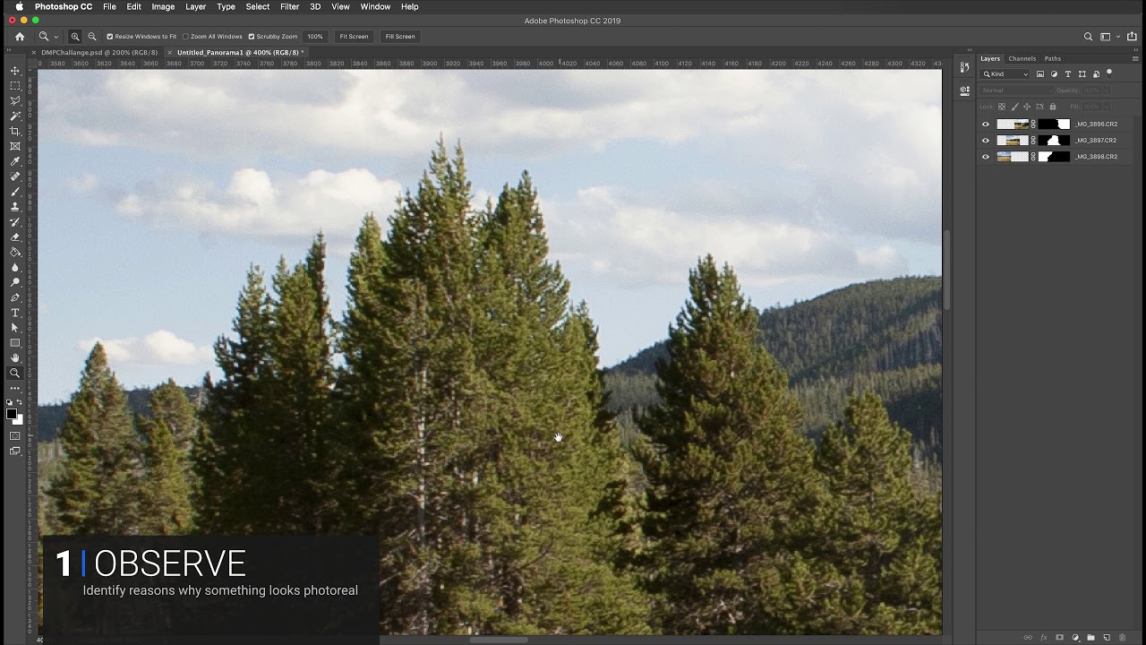Open the Layer menu
The height and width of the screenshot is (645, 1146).
(x=195, y=6)
